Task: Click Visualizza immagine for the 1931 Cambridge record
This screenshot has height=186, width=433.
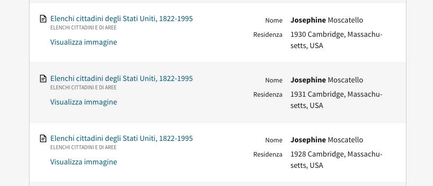Action: tap(84, 102)
